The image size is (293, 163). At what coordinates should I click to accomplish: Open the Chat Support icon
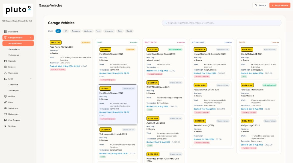pyautogui.click(x=5, y=120)
